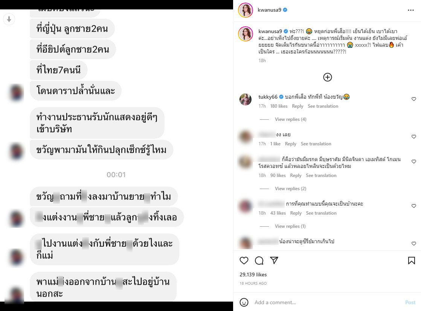Expand View replies (2) thread
The image size is (421, 311).
coord(290,189)
